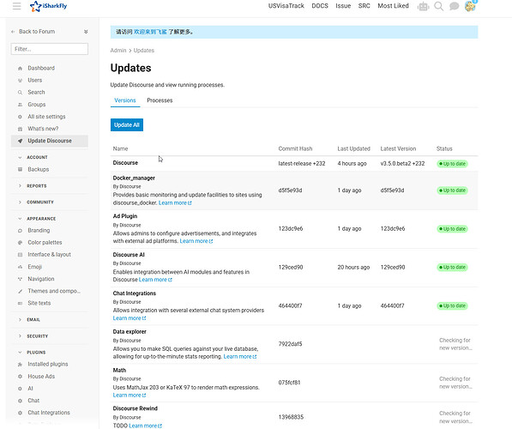Go Back to Forum

[33, 32]
